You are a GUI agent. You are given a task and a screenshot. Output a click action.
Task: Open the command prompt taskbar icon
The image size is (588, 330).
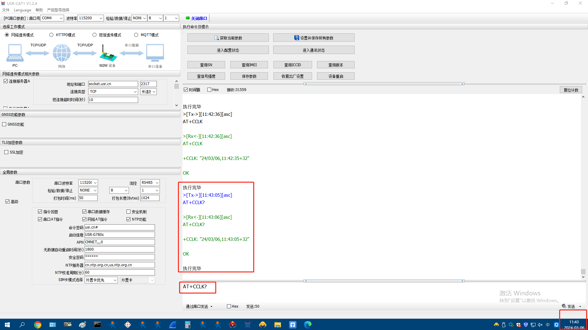pos(97,325)
